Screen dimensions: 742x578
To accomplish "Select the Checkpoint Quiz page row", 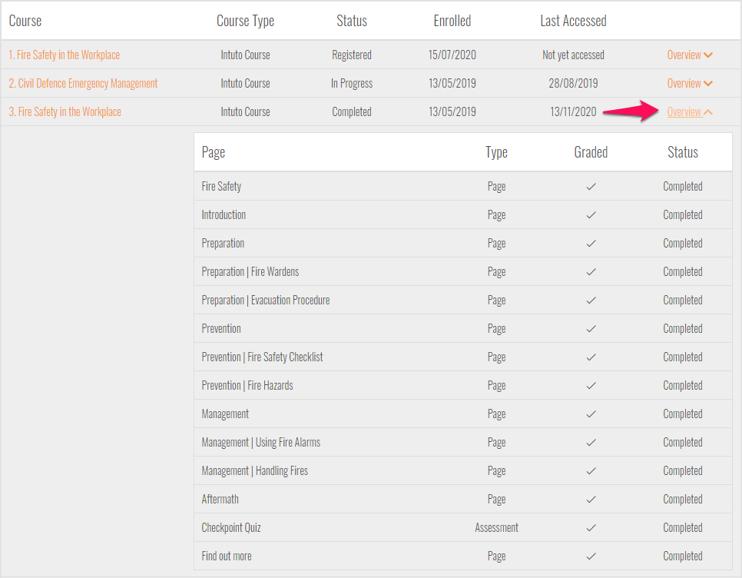I will 231,528.
